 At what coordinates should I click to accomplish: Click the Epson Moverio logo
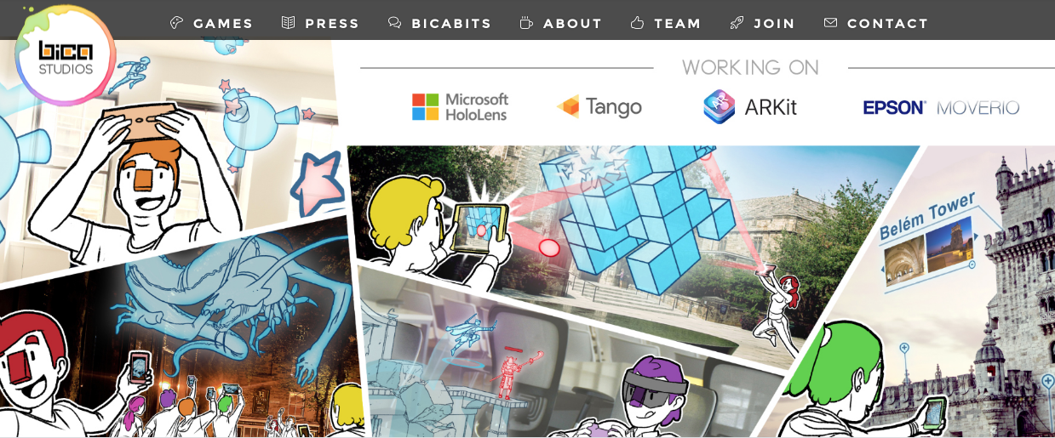coord(941,108)
